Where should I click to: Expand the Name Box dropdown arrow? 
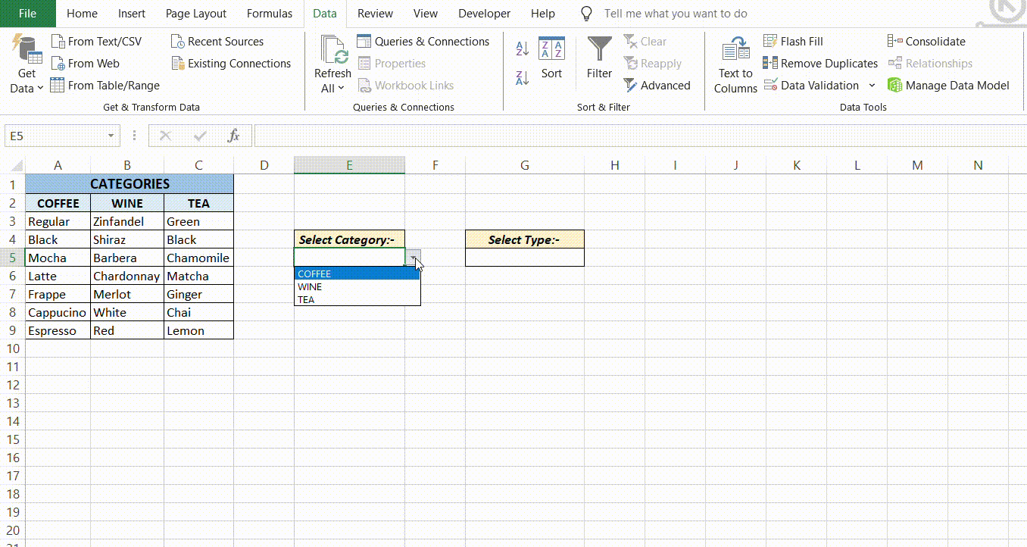click(111, 136)
